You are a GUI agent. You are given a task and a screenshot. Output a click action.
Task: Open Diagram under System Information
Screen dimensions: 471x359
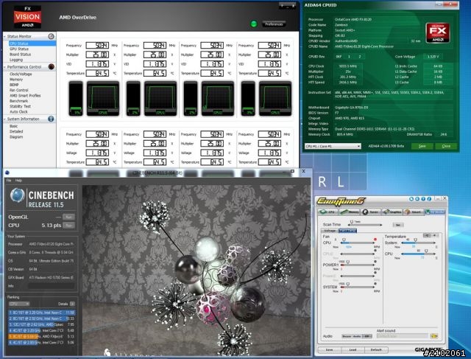pyautogui.click(x=16, y=137)
